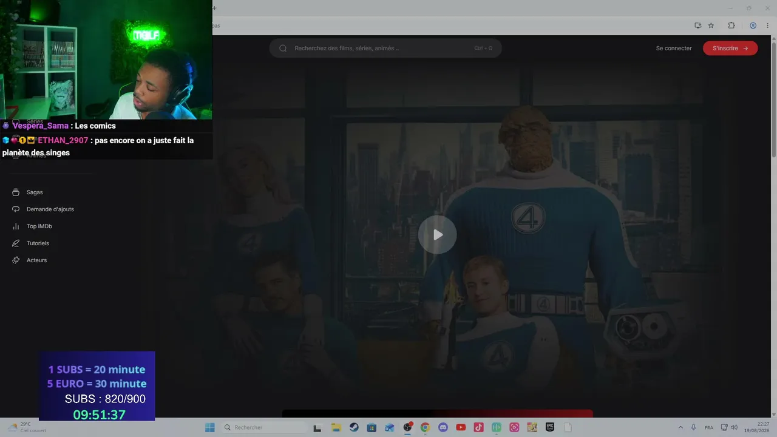Click the taskbar Rechercher search box
Image resolution: width=777 pixels, height=437 pixels.
264,427
